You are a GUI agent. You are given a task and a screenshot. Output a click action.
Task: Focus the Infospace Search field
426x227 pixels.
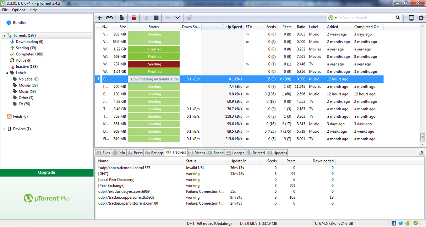click(x=366, y=18)
